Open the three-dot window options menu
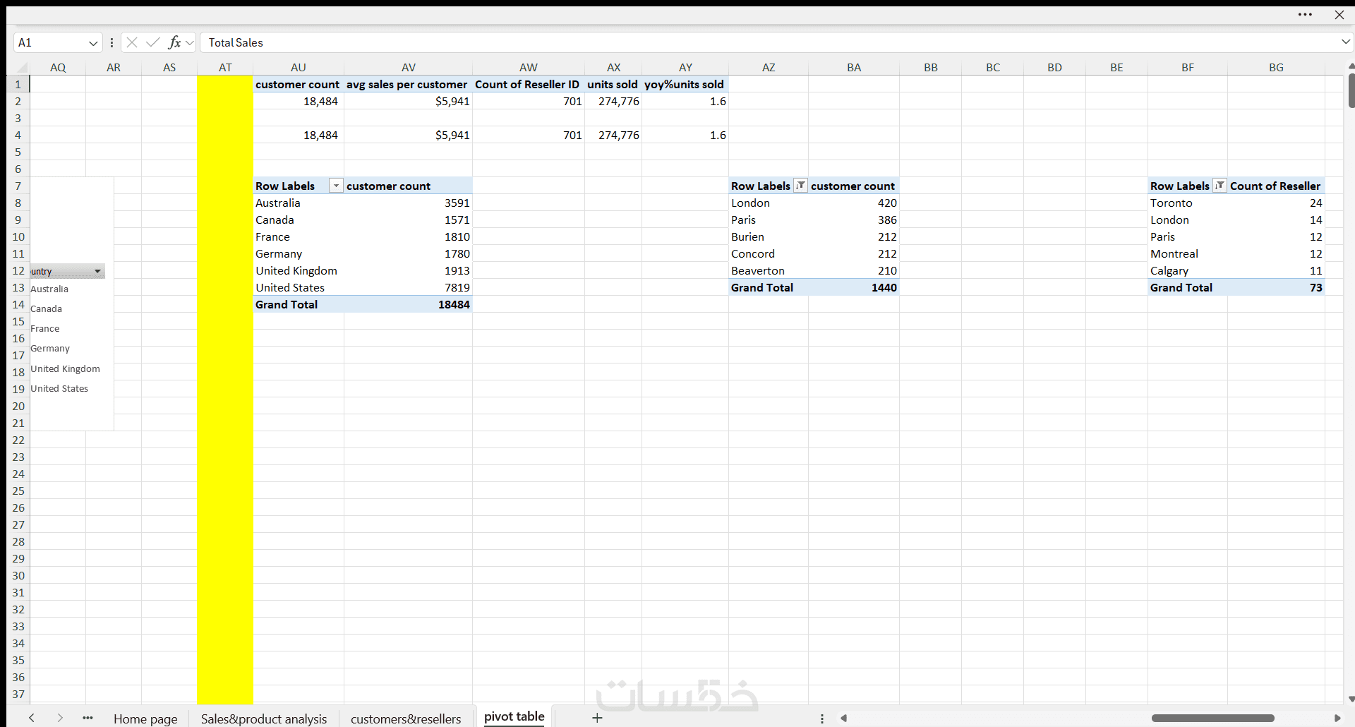1355x727 pixels. tap(1305, 14)
